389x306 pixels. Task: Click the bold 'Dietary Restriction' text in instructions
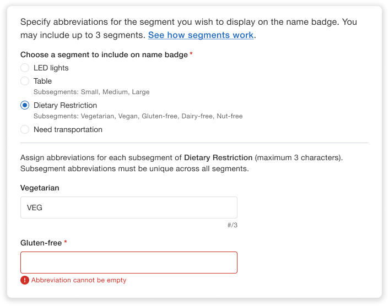tap(218, 157)
